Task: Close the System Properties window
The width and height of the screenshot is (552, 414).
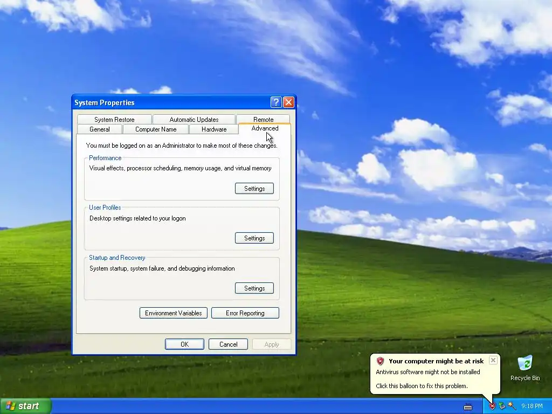Action: click(x=289, y=102)
